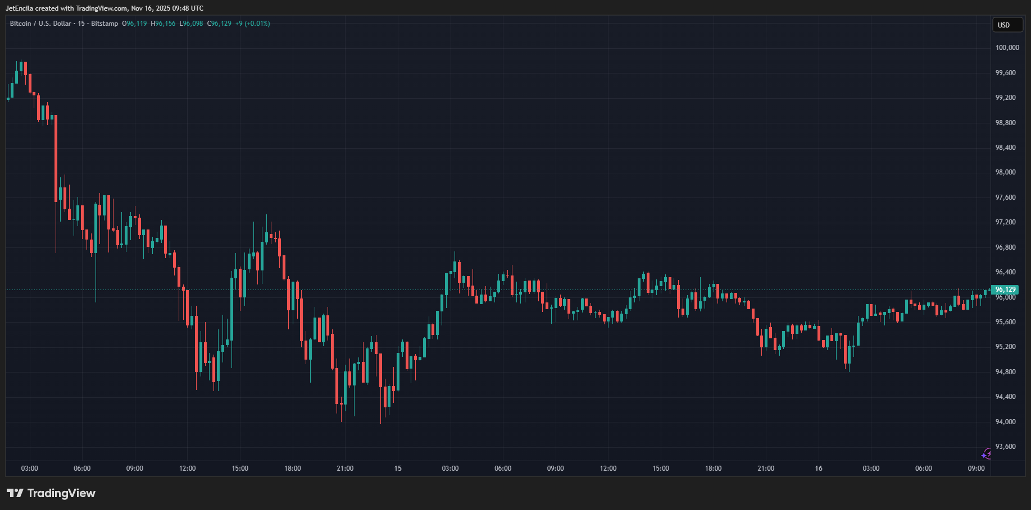The height and width of the screenshot is (510, 1031).
Task: Open the JetEncila TradingView.com attribution text
Action: click(x=105, y=8)
